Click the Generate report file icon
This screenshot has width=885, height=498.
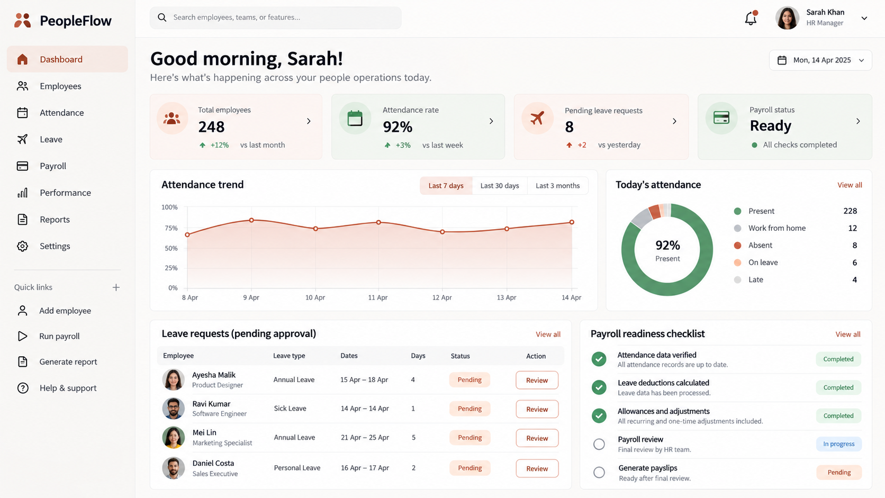[x=22, y=361]
